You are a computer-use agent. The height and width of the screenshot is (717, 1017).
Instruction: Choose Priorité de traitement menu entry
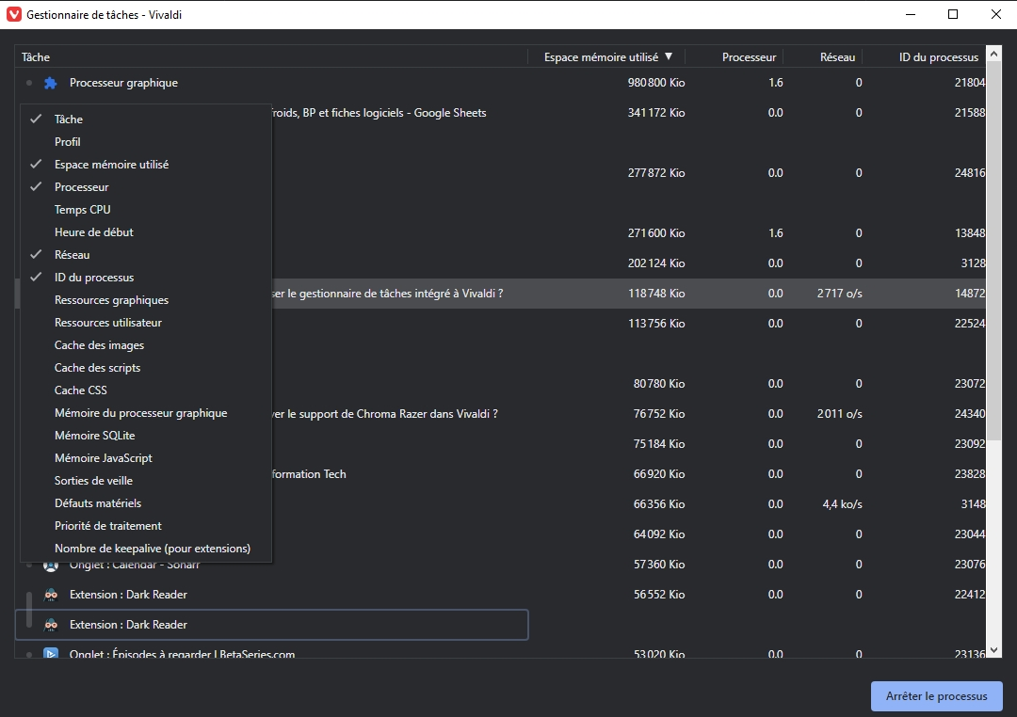pyautogui.click(x=146, y=526)
